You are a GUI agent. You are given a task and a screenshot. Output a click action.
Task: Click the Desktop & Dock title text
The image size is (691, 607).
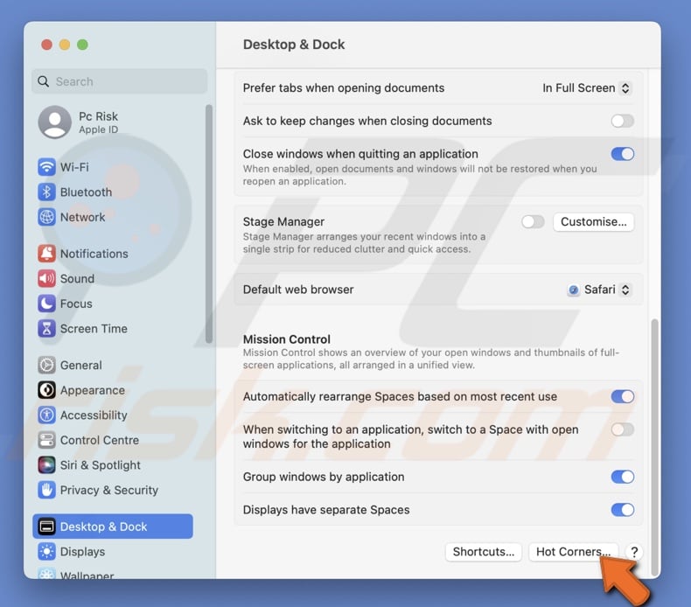(294, 45)
